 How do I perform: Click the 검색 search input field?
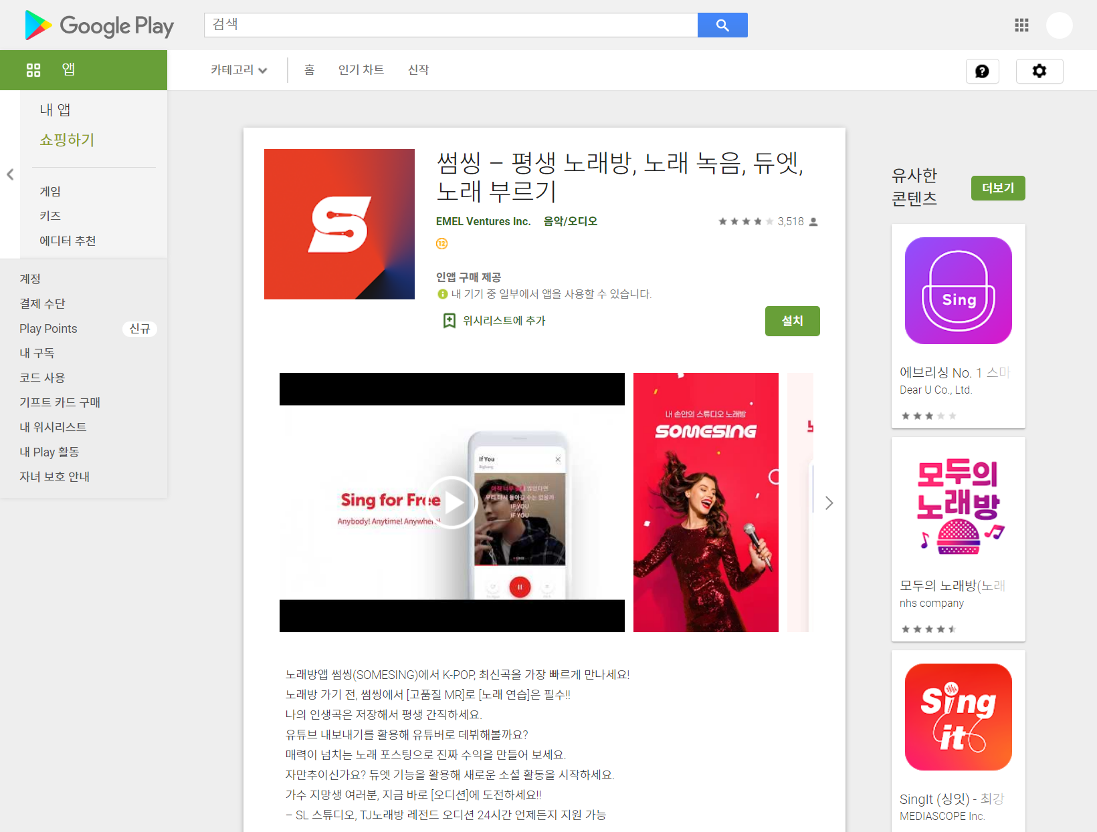point(451,25)
